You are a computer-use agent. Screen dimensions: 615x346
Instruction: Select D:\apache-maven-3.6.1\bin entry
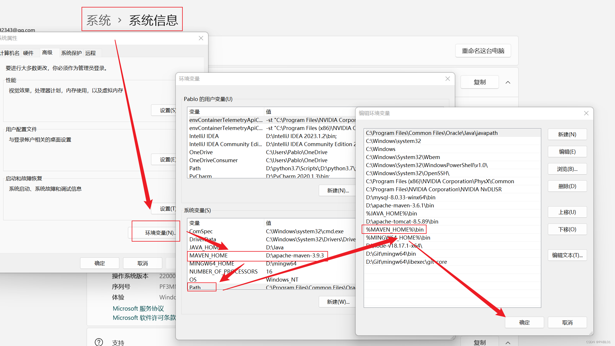click(x=452, y=205)
